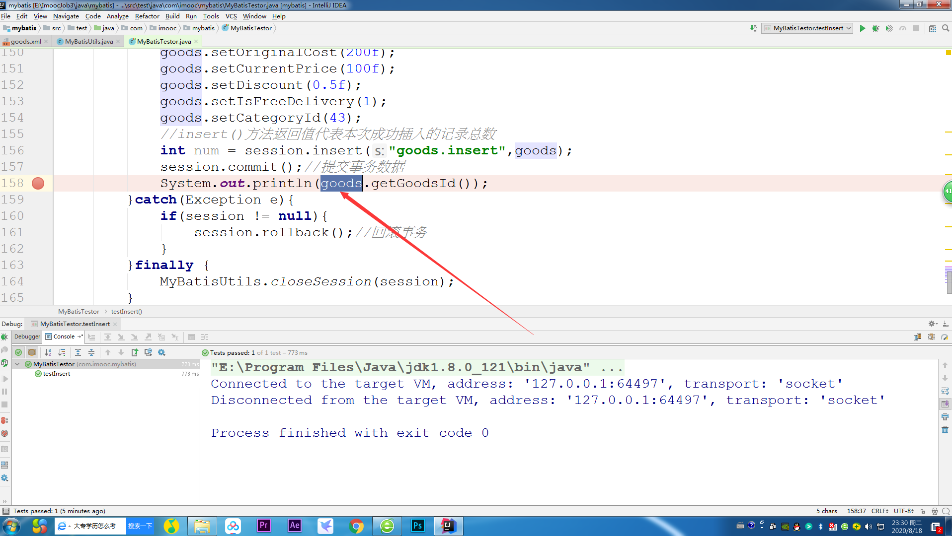Image resolution: width=952 pixels, height=536 pixels.
Task: Click the blue search button in the taskbar
Action: (140, 526)
